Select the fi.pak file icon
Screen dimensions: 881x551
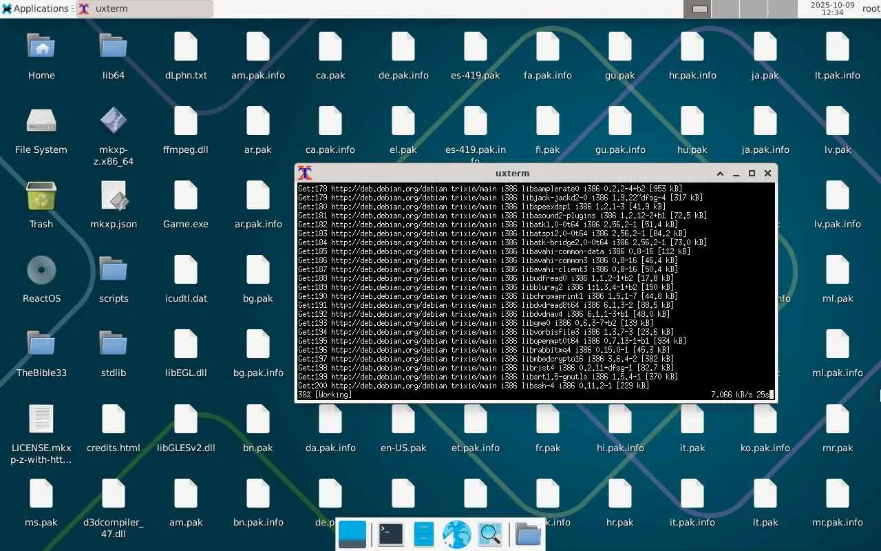(548, 121)
